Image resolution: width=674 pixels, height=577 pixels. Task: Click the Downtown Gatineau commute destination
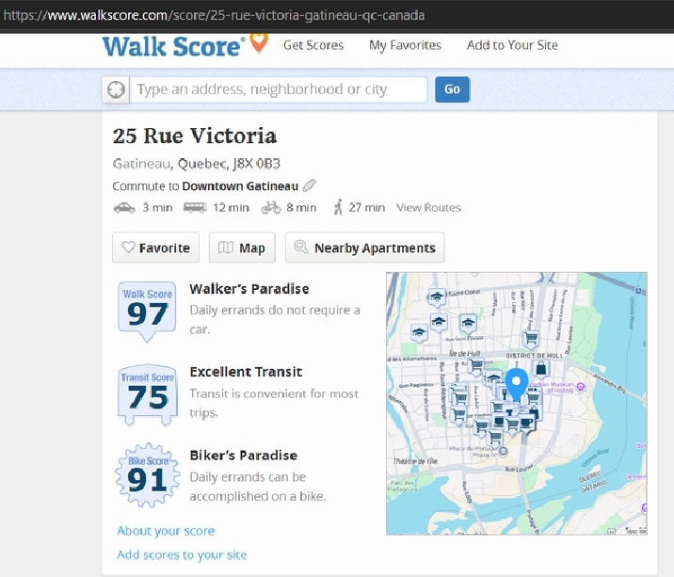[x=240, y=186]
